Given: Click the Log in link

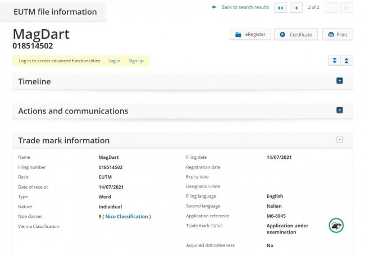Looking at the screenshot, I should (x=114, y=61).
